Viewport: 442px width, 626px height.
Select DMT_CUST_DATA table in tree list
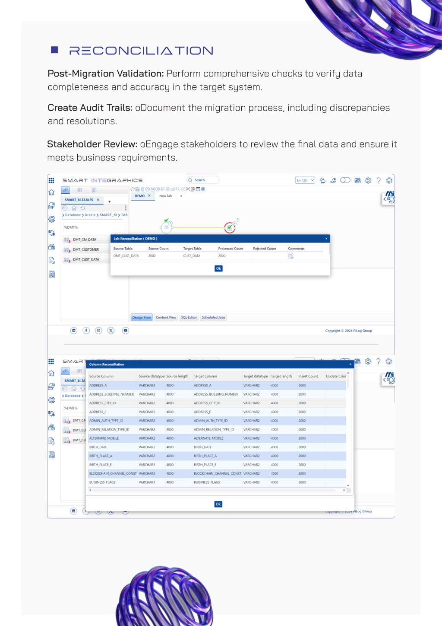pos(86,259)
